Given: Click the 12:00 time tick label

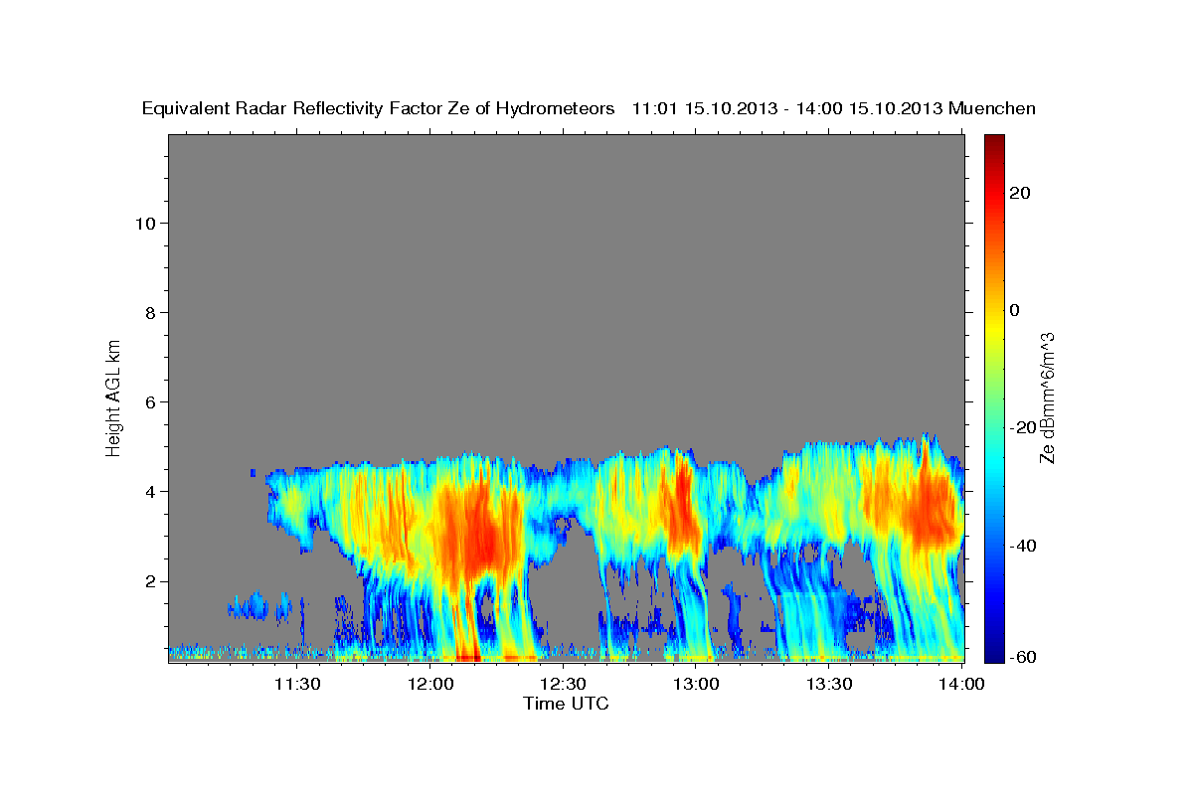Looking at the screenshot, I should (x=430, y=684).
